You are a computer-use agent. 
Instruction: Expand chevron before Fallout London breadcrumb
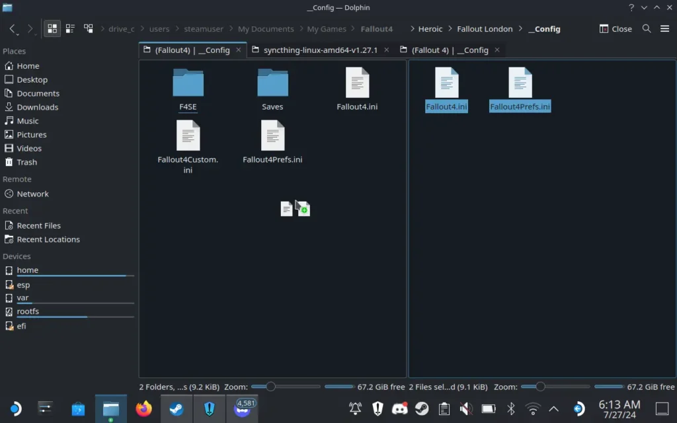click(450, 29)
